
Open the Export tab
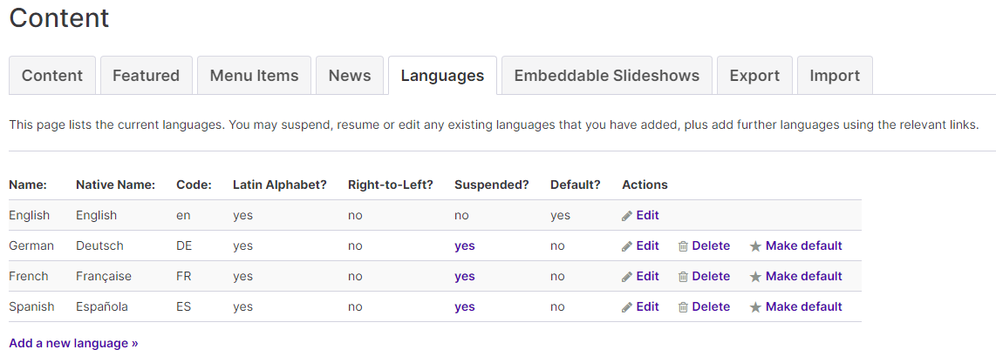(x=754, y=76)
